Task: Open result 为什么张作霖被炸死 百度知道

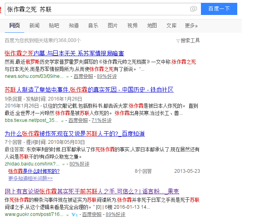Action: pyautogui.click(x=75, y=134)
